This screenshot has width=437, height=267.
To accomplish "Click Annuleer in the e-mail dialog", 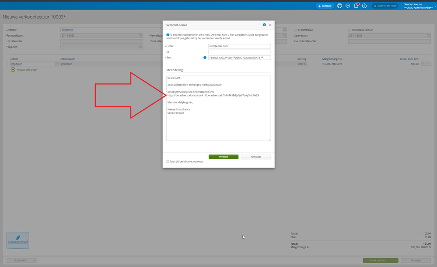I will pyautogui.click(x=256, y=157).
